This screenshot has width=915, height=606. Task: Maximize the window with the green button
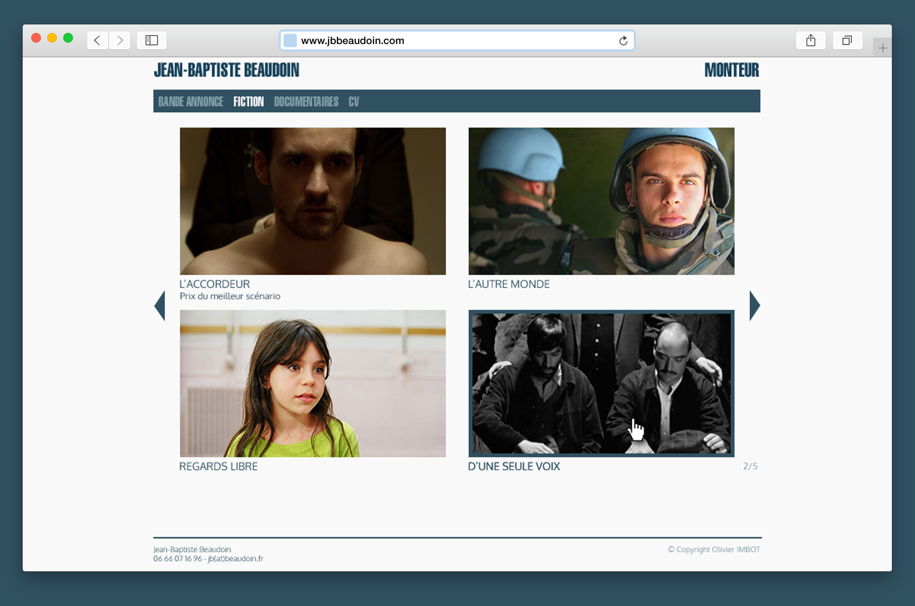pyautogui.click(x=68, y=38)
